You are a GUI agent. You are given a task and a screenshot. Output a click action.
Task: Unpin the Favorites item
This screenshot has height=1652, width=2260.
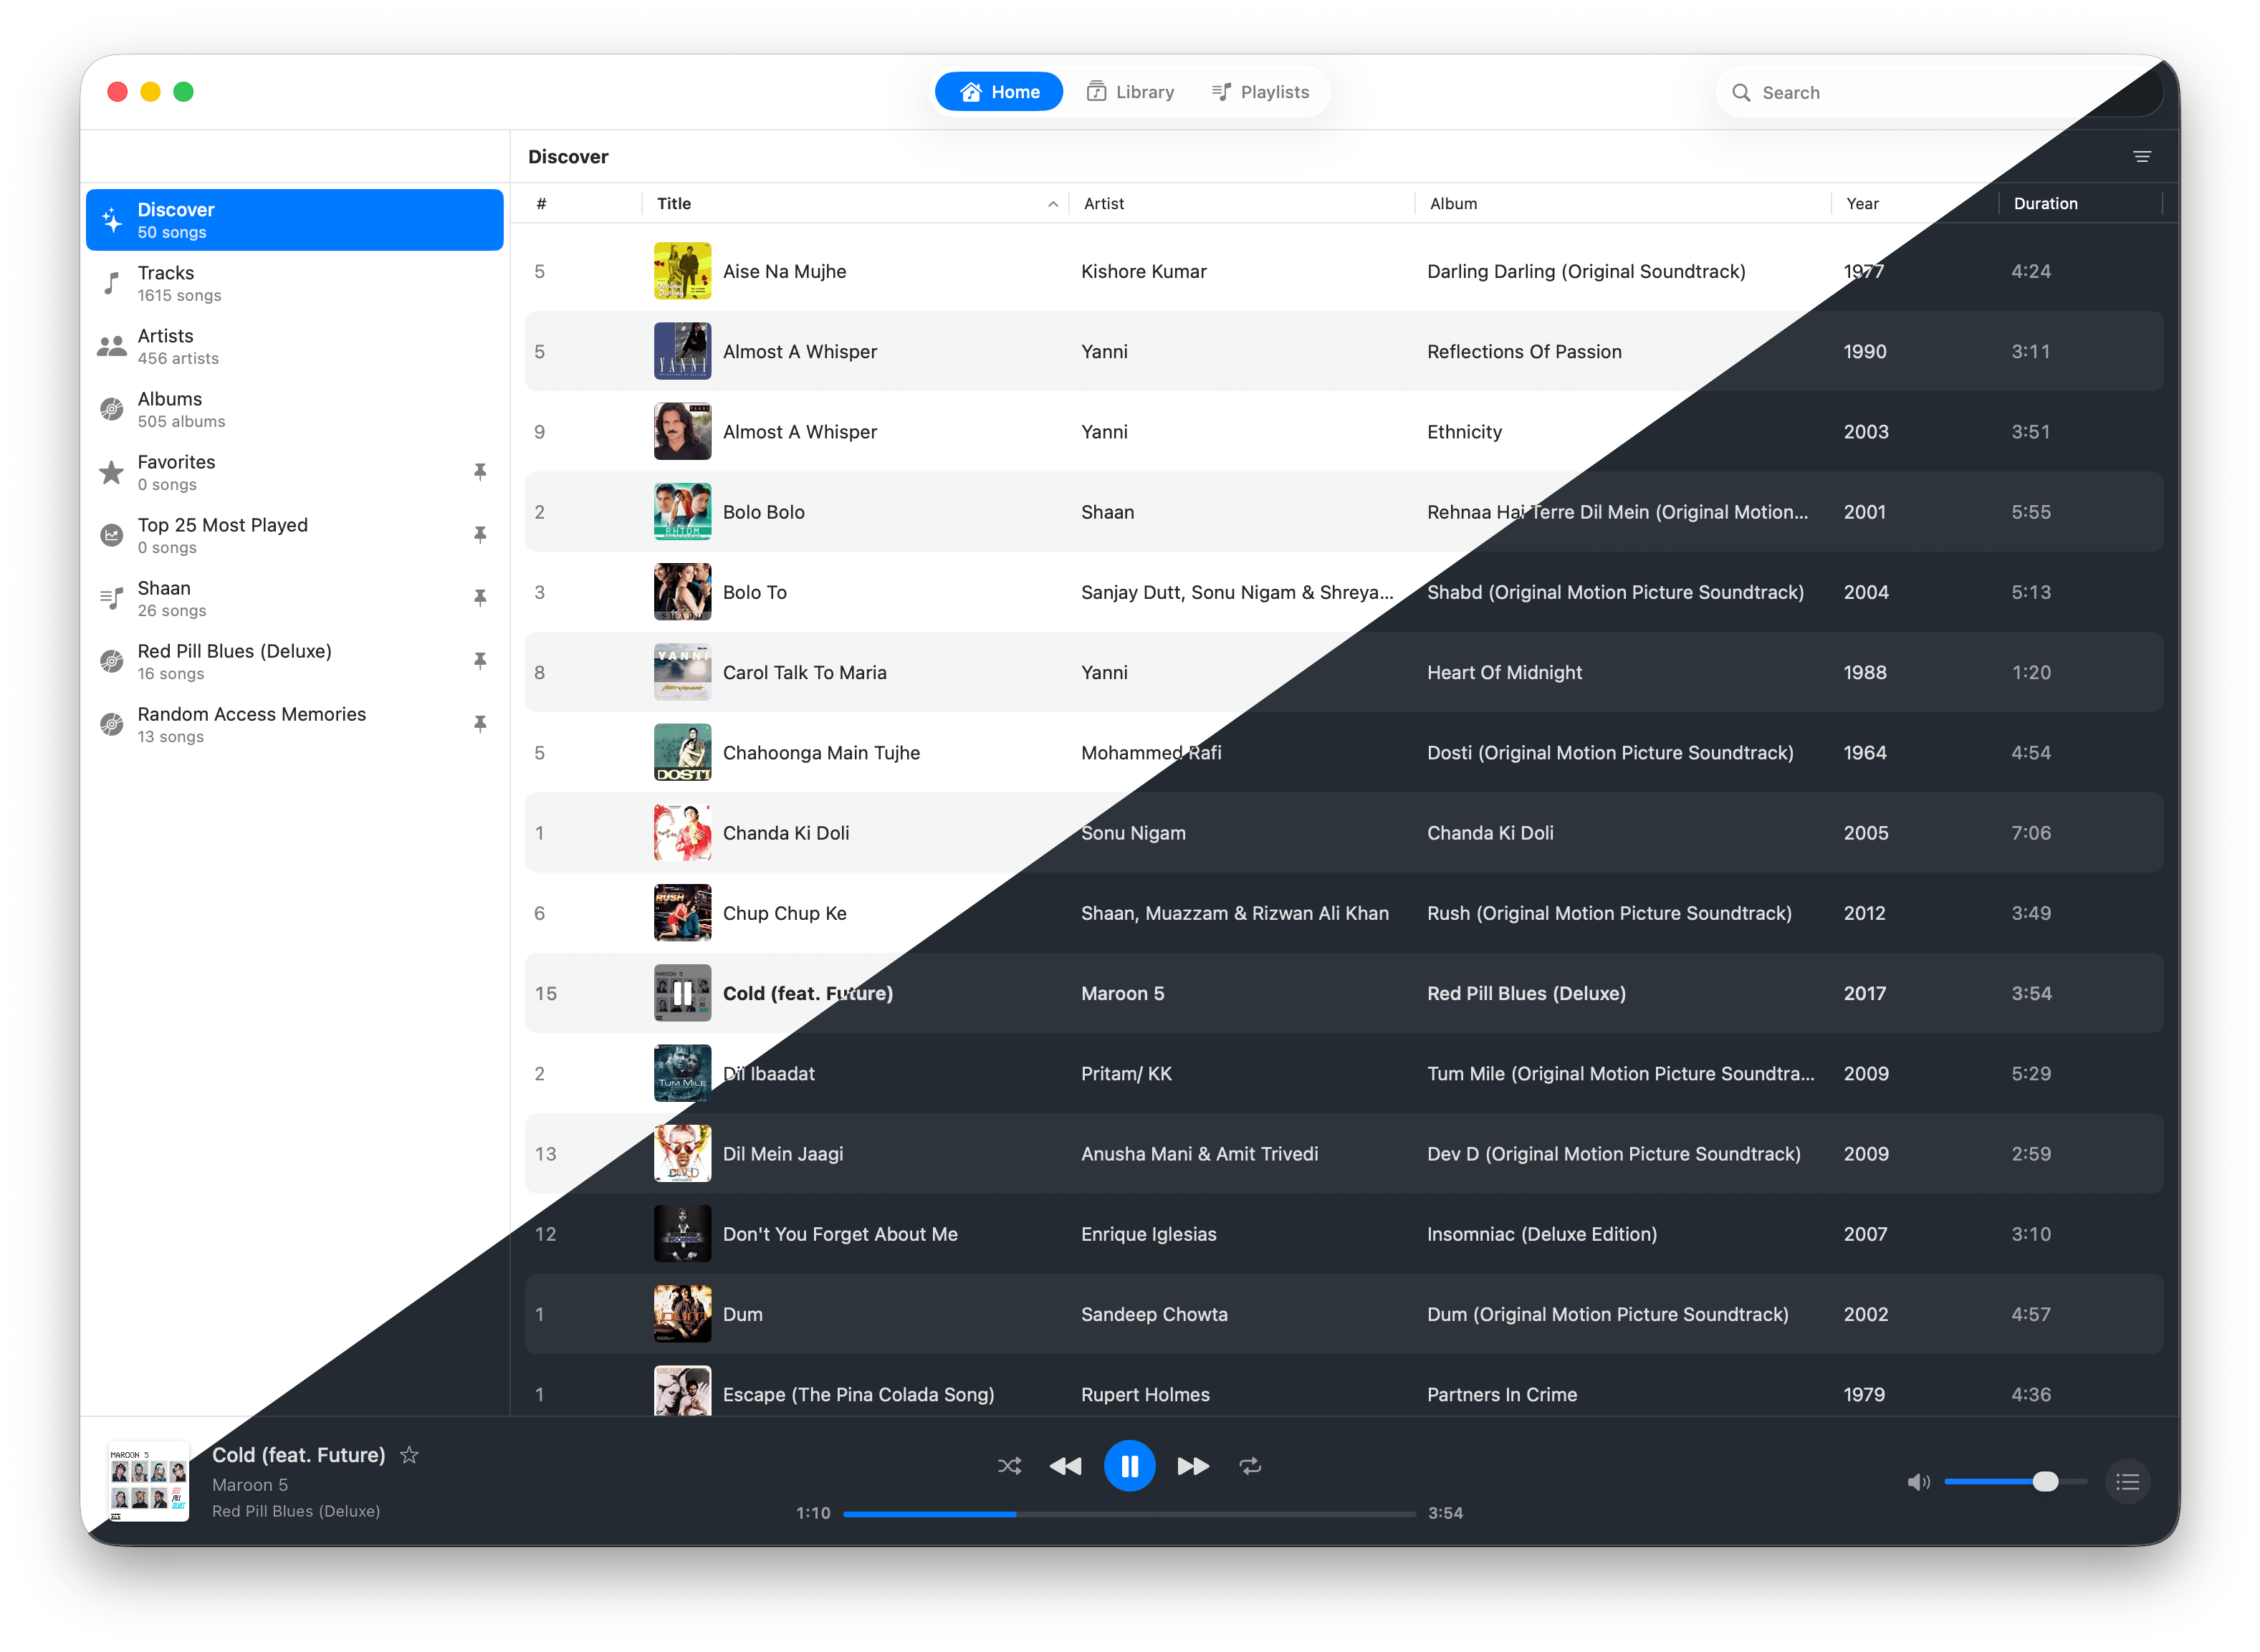click(x=480, y=472)
